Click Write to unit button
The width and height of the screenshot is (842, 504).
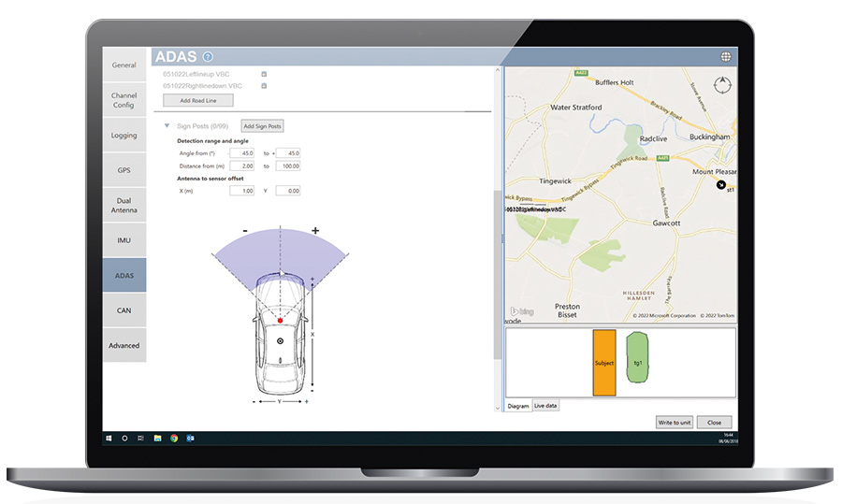[x=674, y=423]
